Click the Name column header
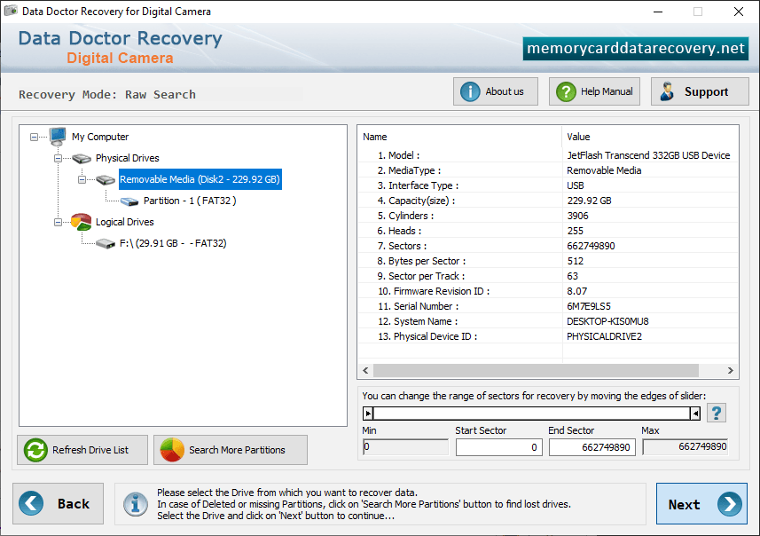Viewport: 760px width, 536px height. 460,137
